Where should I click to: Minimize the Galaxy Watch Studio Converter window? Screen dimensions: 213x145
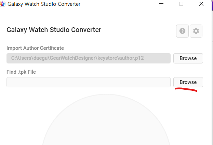(x=161, y=4)
